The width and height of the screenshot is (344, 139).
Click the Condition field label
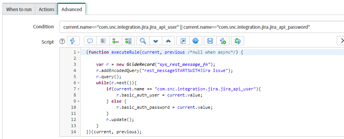tap(43, 27)
